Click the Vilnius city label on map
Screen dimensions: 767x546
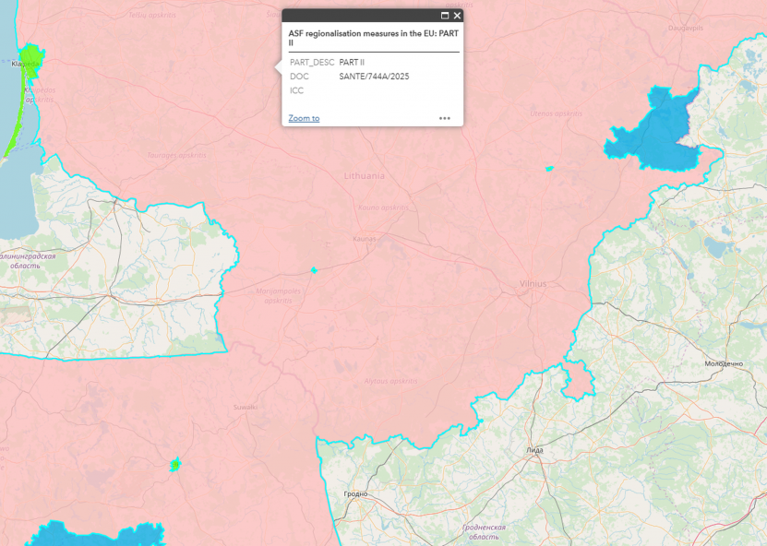click(x=533, y=283)
